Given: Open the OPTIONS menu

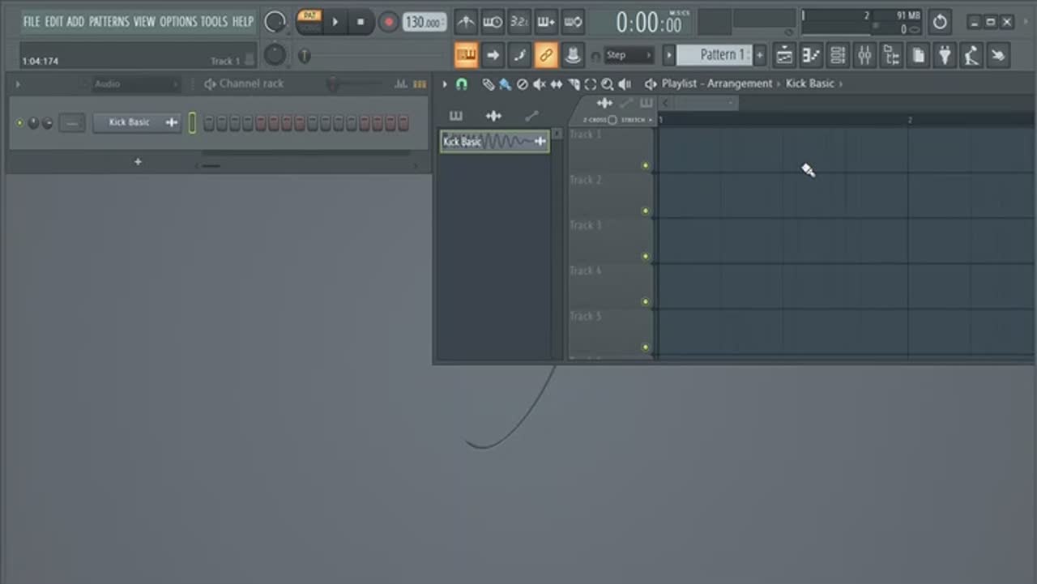Looking at the screenshot, I should pyautogui.click(x=178, y=22).
